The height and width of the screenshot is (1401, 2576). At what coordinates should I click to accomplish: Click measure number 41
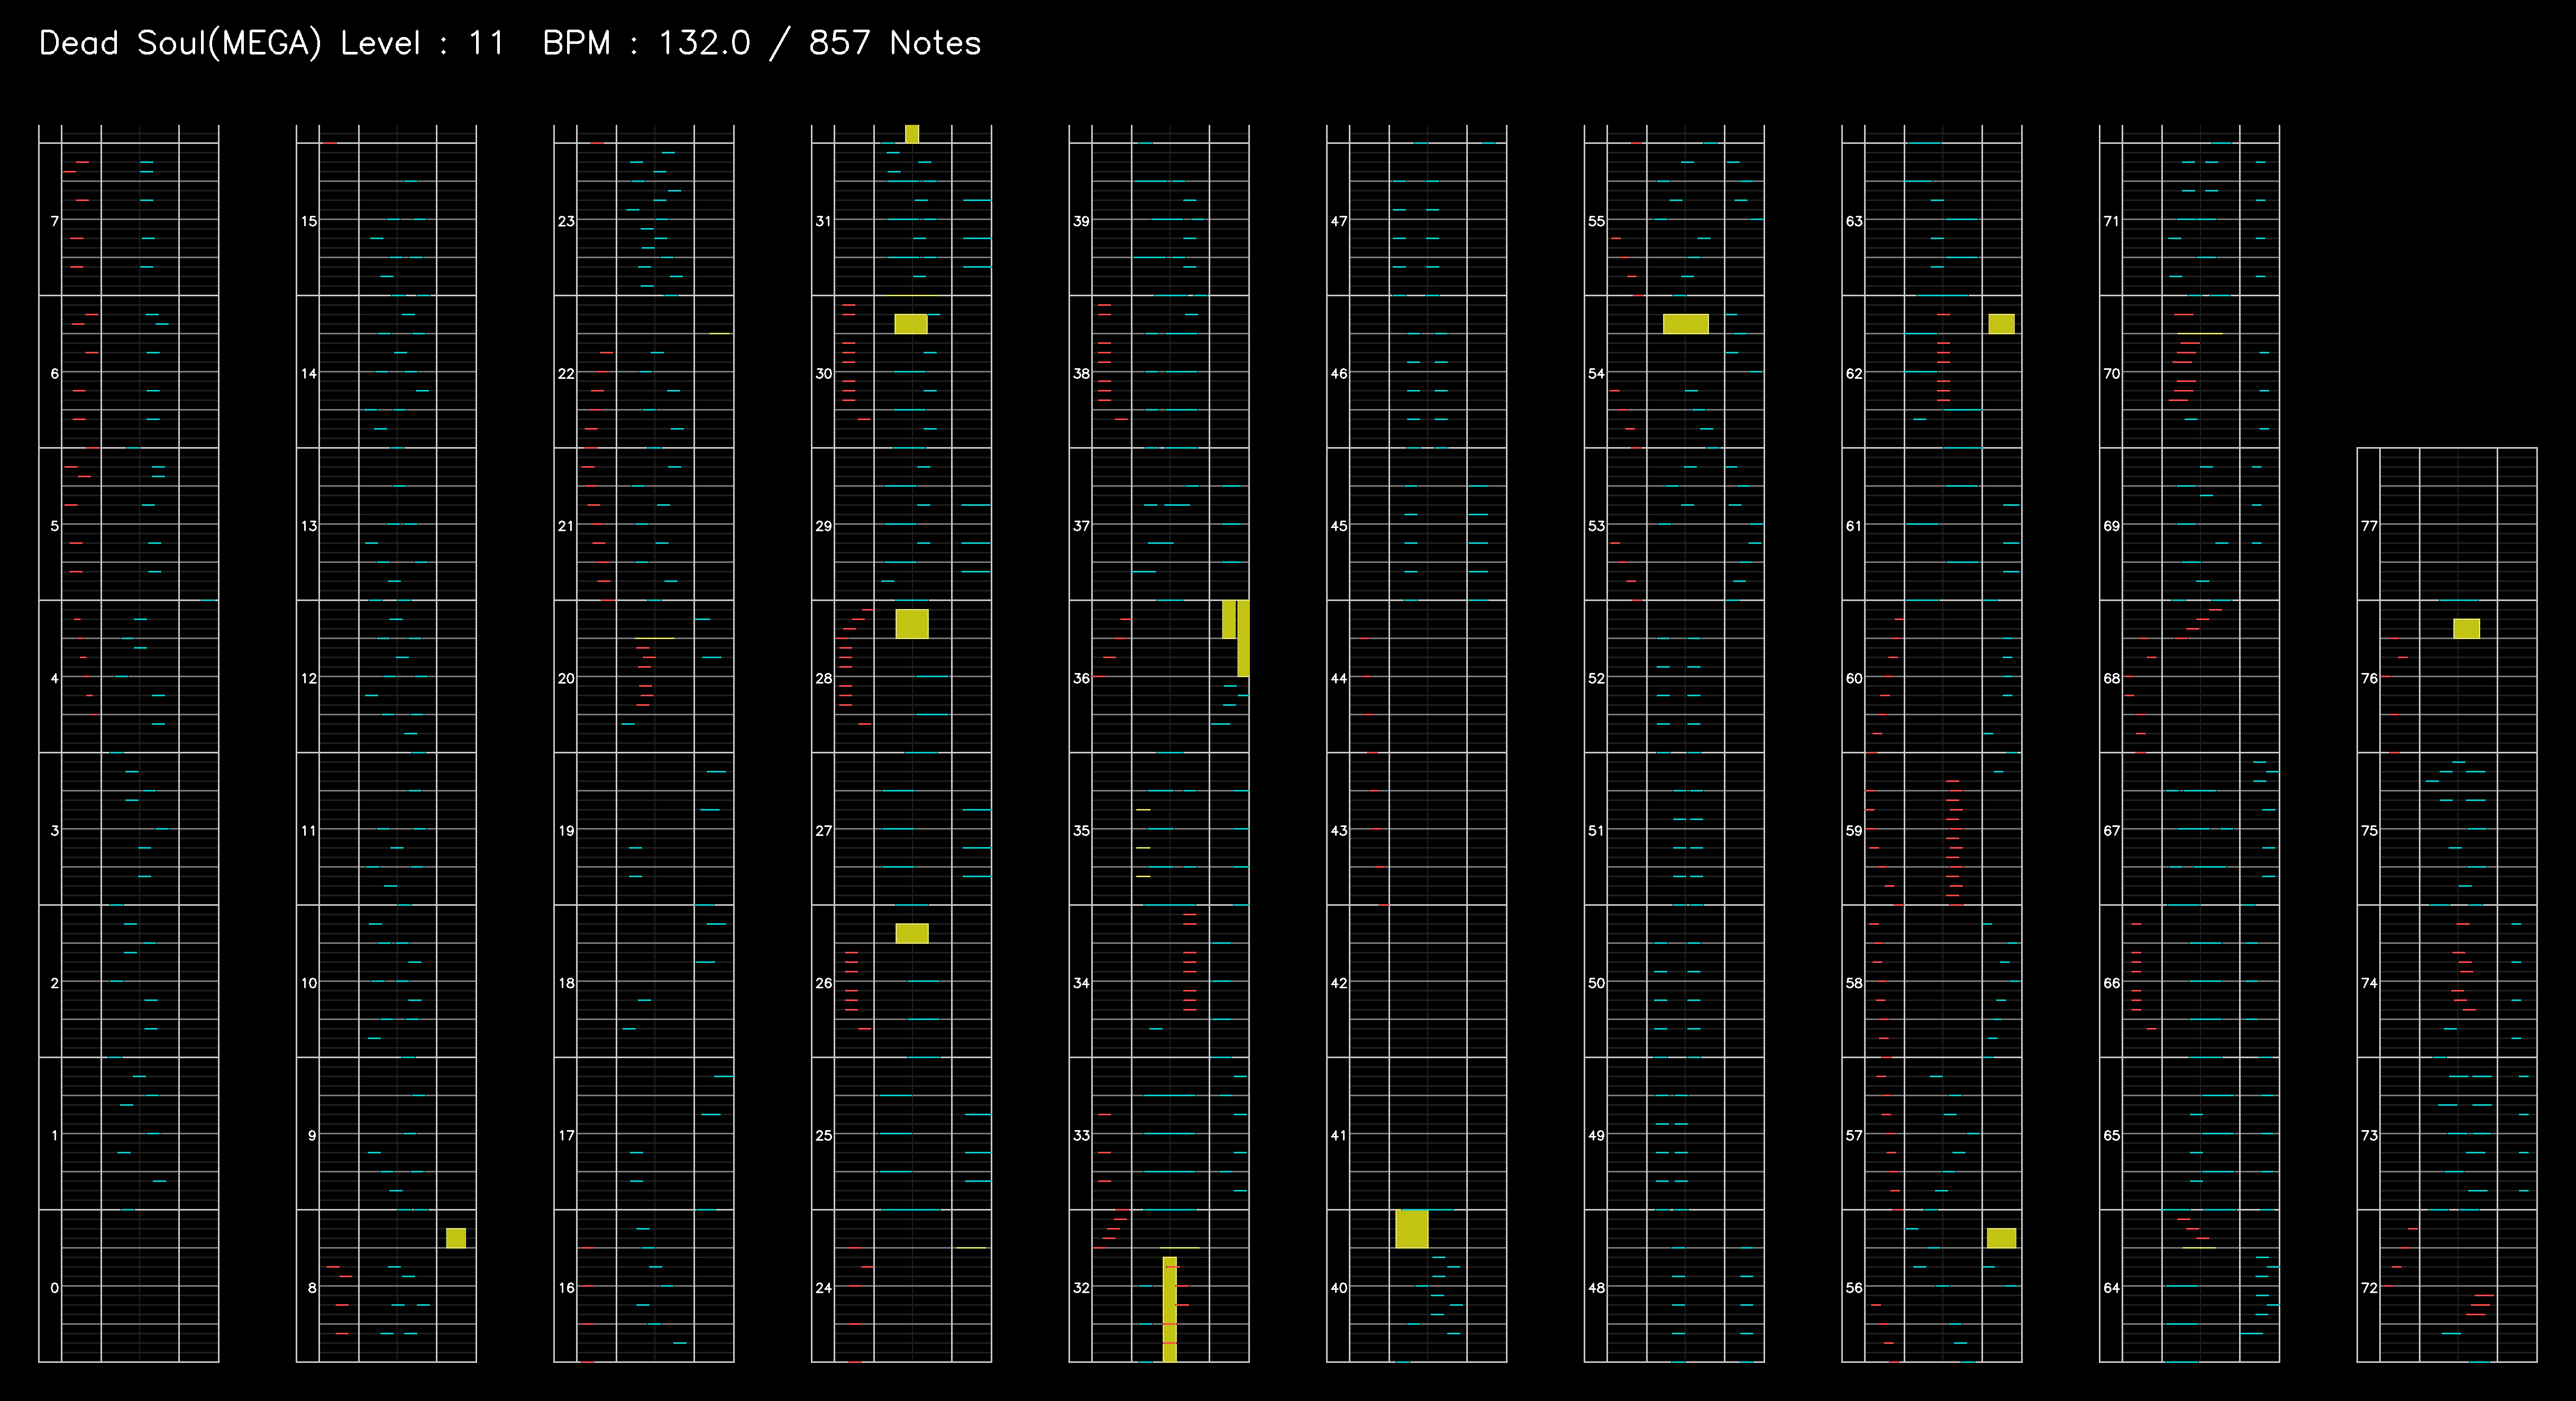(1339, 1135)
